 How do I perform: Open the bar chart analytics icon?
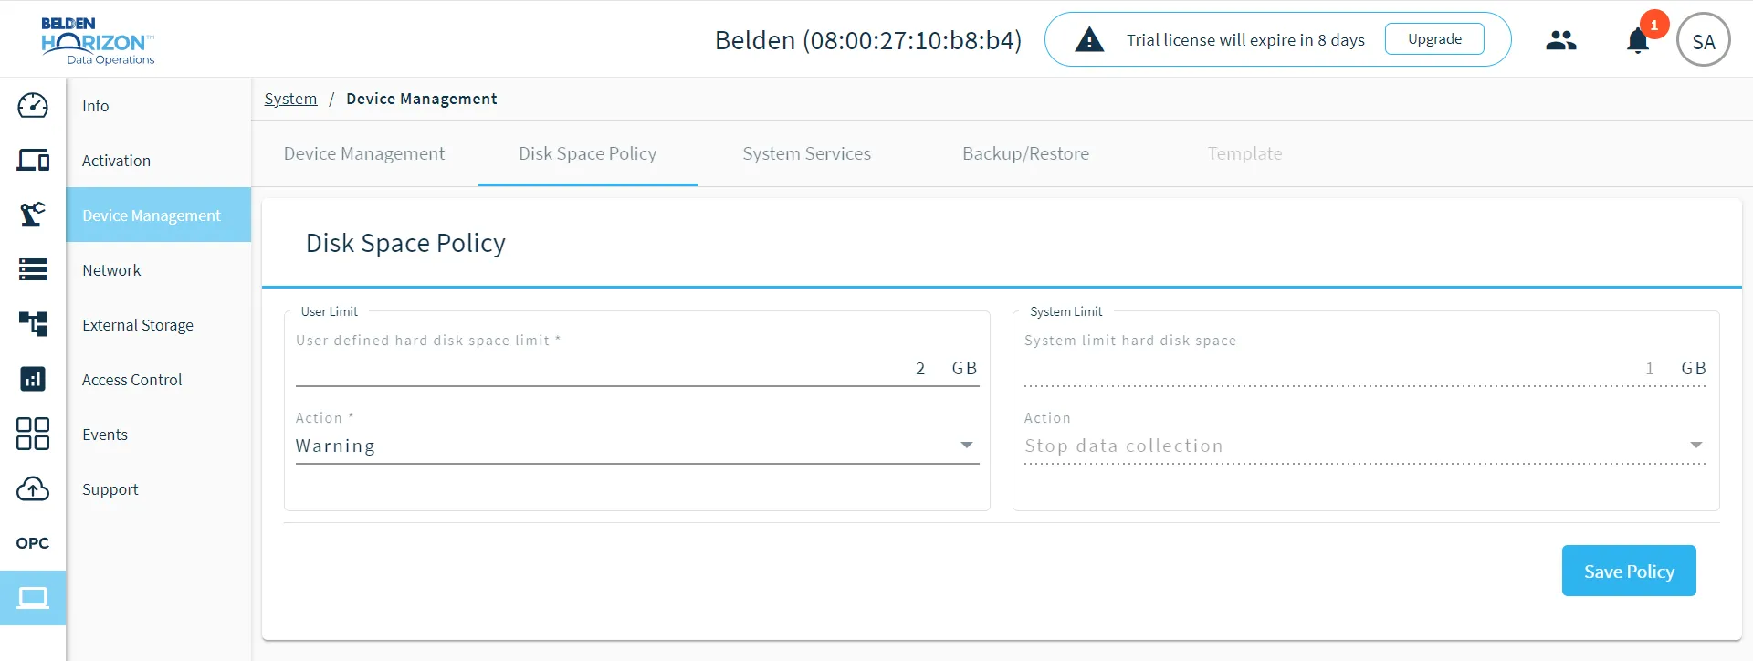pos(33,379)
